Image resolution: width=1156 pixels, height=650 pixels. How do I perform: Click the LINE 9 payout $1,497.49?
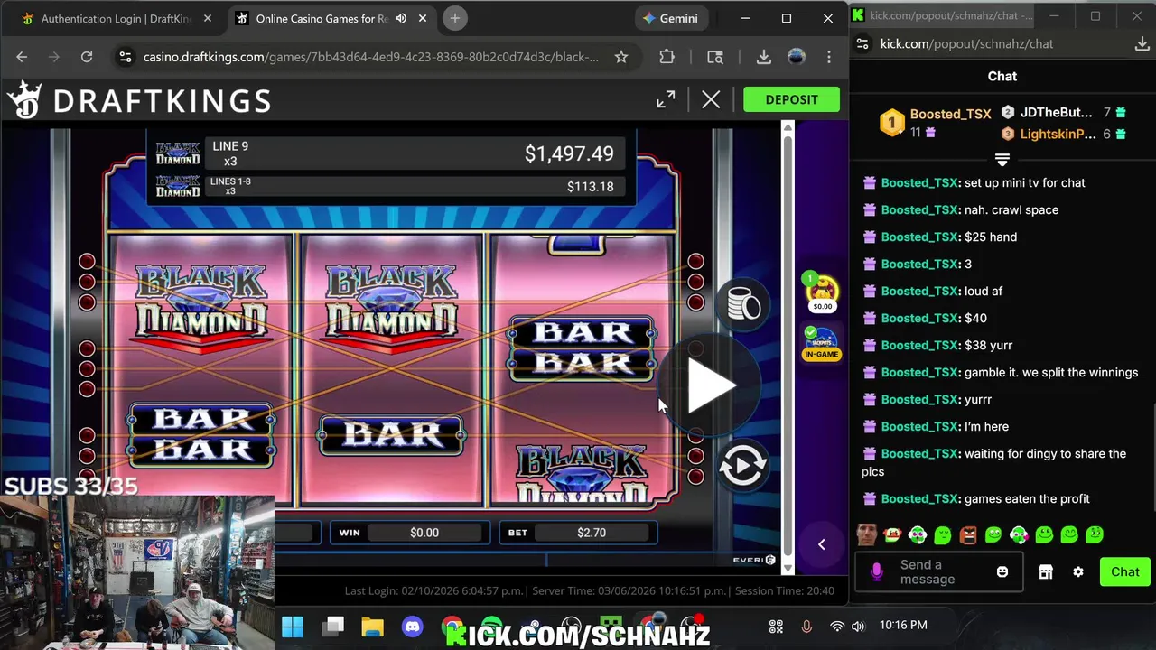pos(569,153)
